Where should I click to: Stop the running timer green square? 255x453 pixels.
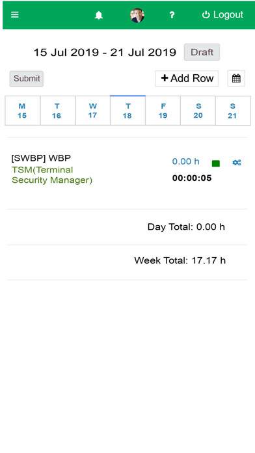point(216,163)
